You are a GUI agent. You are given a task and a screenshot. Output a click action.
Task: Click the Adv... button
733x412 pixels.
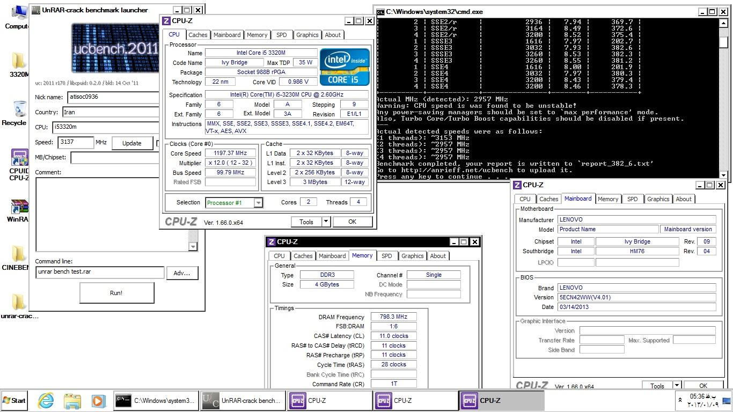182,273
